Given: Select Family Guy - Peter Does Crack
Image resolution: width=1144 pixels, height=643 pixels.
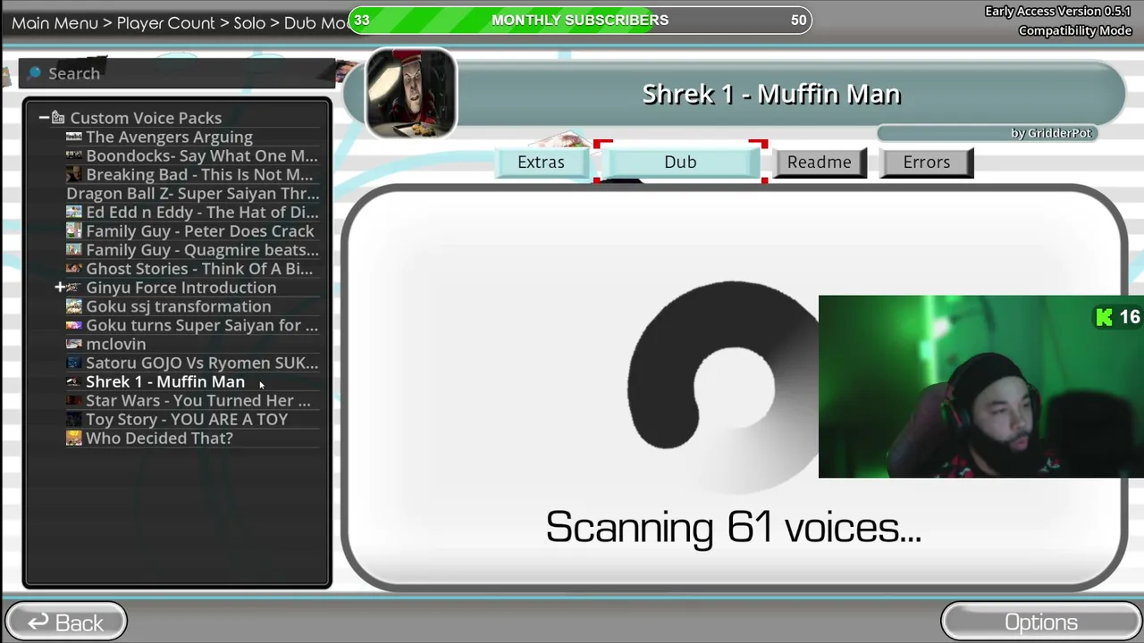Looking at the screenshot, I should click(x=200, y=230).
